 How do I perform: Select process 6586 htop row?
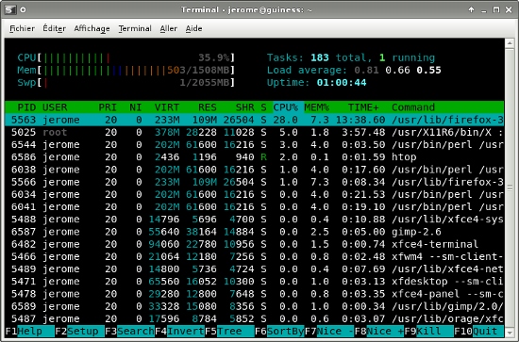[x=254, y=157]
